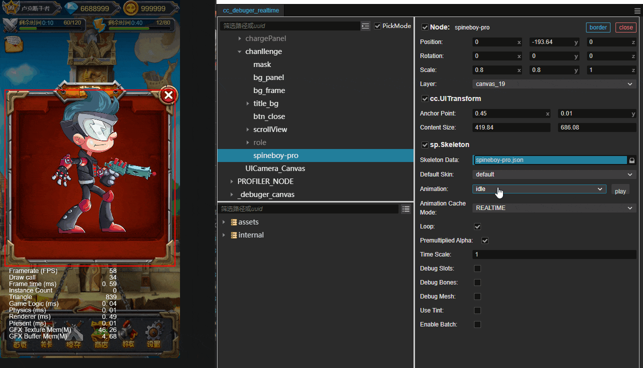This screenshot has height=368, width=643.
Task: Uncheck the Loop checkbox
Action: tap(477, 226)
